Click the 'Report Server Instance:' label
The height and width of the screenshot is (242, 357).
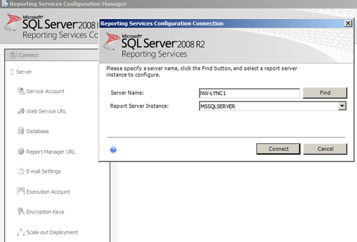pyautogui.click(x=140, y=106)
